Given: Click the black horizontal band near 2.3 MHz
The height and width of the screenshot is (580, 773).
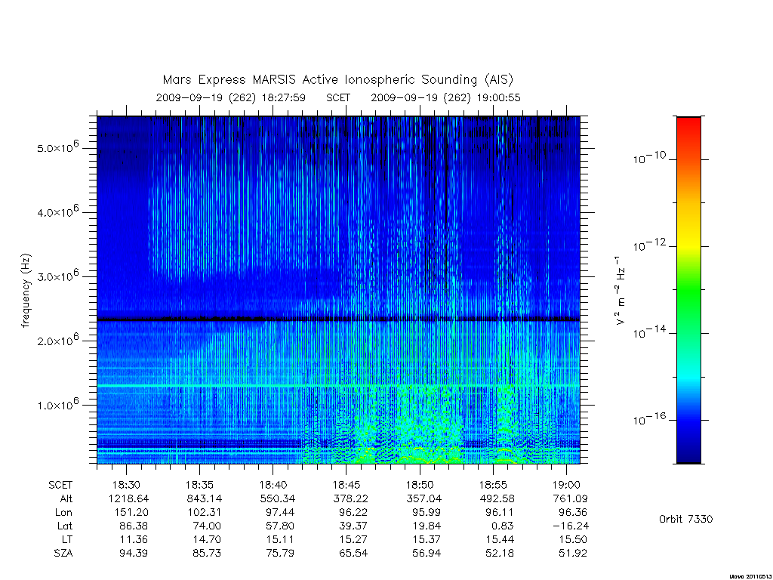Looking at the screenshot, I should pos(338,319).
